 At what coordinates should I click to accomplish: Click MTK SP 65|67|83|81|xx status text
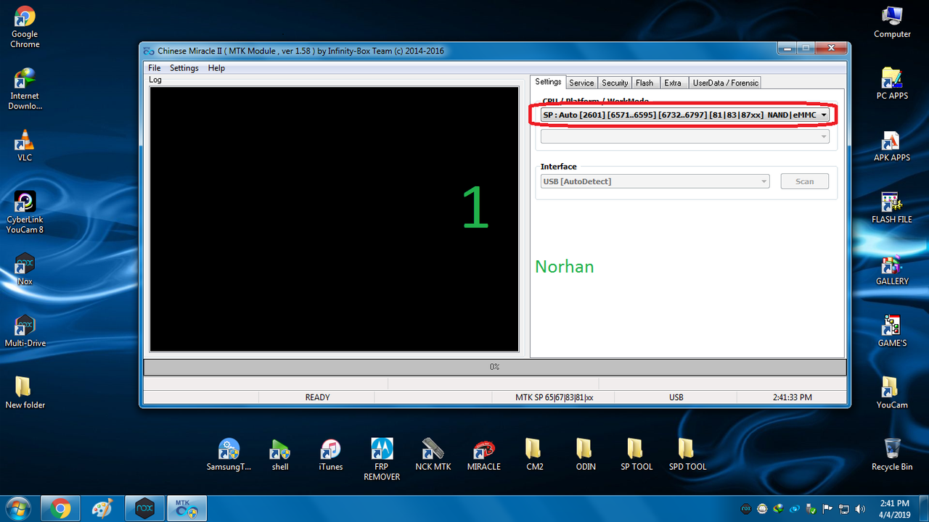pyautogui.click(x=554, y=397)
